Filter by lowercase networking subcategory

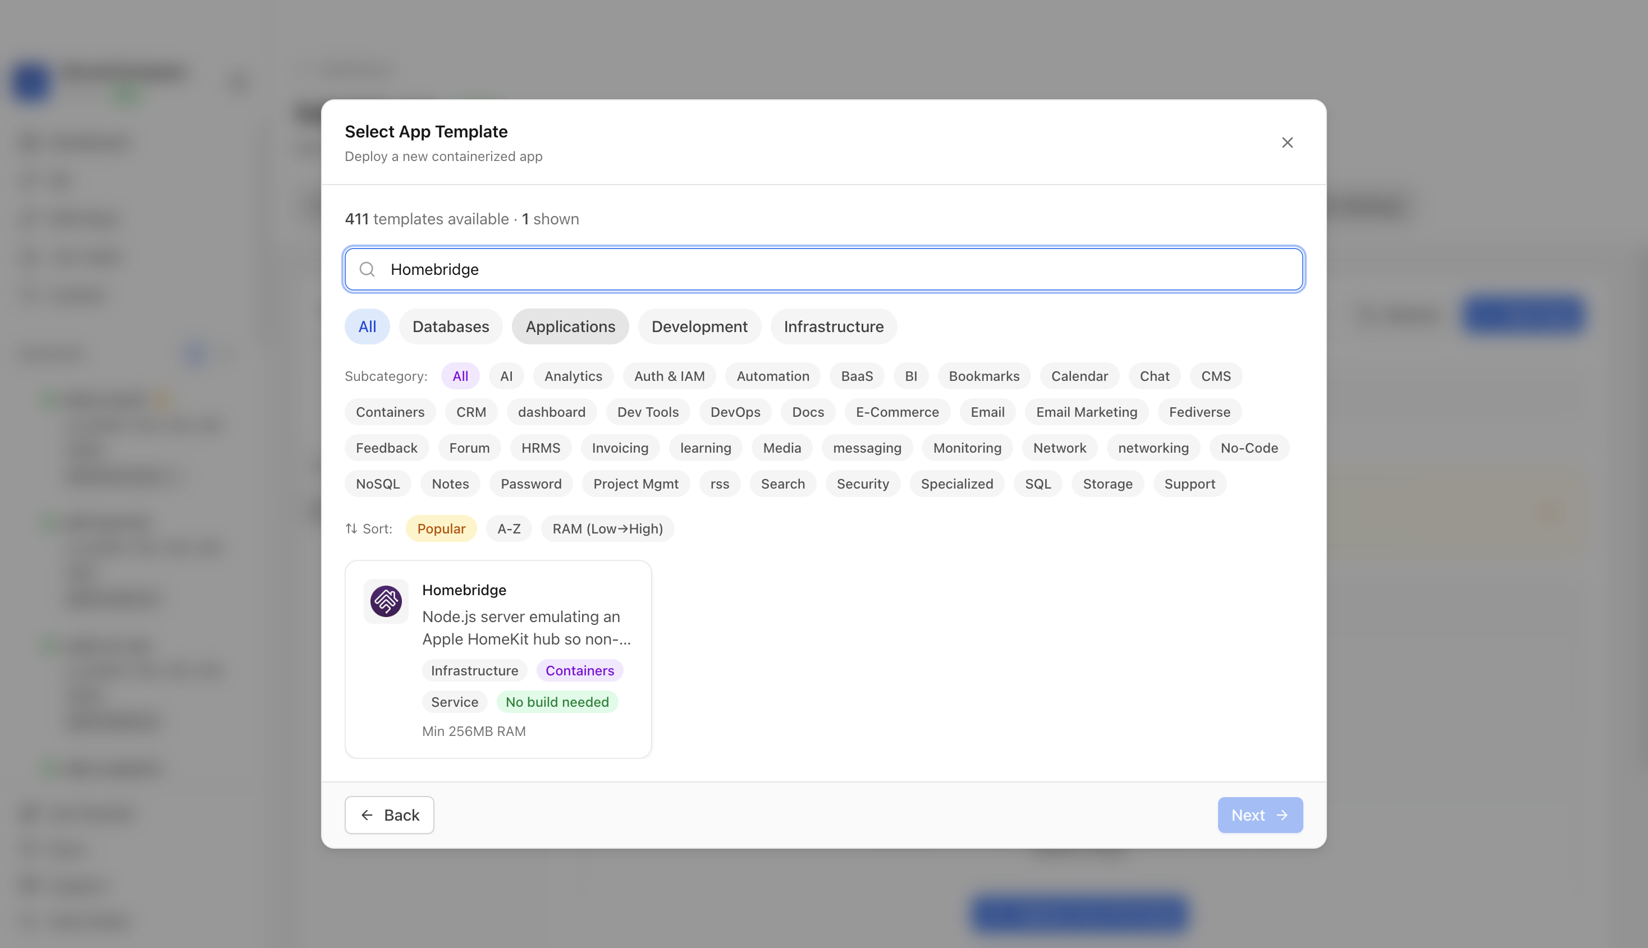[1153, 447]
